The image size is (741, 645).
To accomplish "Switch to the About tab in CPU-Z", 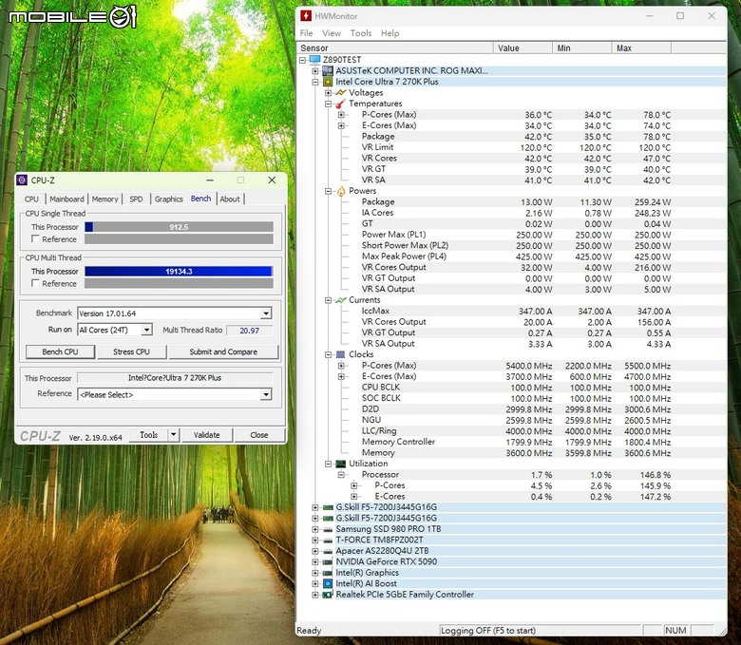I will tap(230, 199).
